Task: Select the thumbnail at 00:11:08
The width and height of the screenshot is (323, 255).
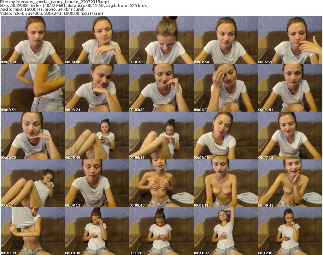Action: (161, 231)
